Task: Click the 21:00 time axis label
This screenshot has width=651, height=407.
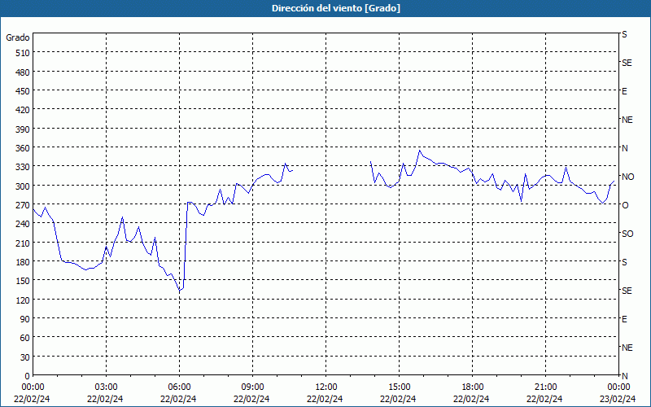Action: click(x=545, y=387)
